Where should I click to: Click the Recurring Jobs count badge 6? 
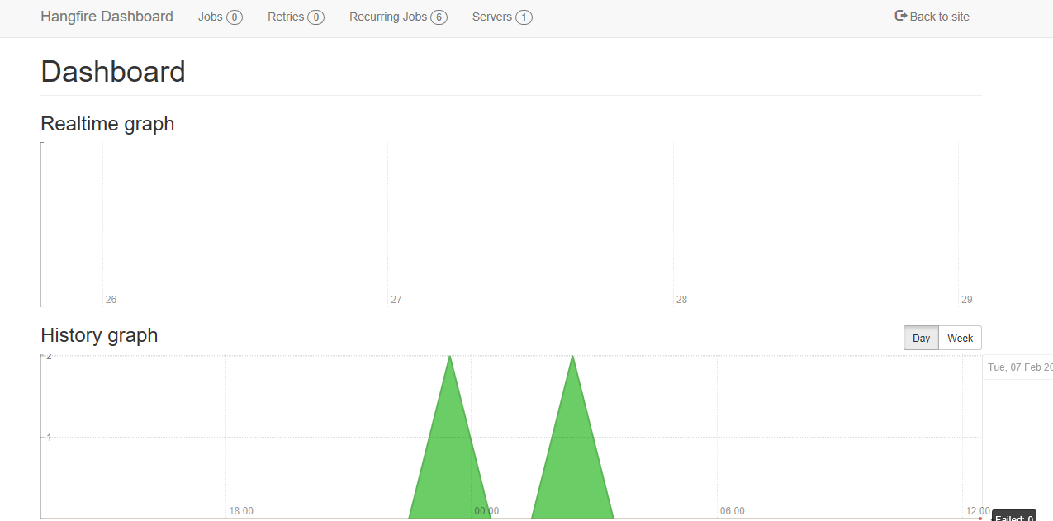click(x=439, y=17)
